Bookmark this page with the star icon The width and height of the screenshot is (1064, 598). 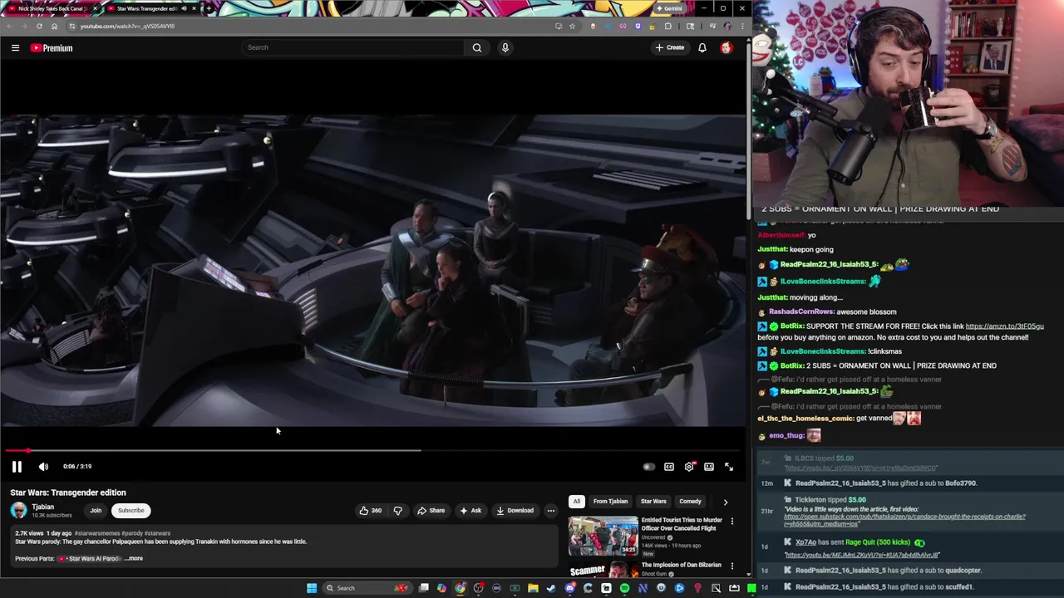(x=572, y=26)
